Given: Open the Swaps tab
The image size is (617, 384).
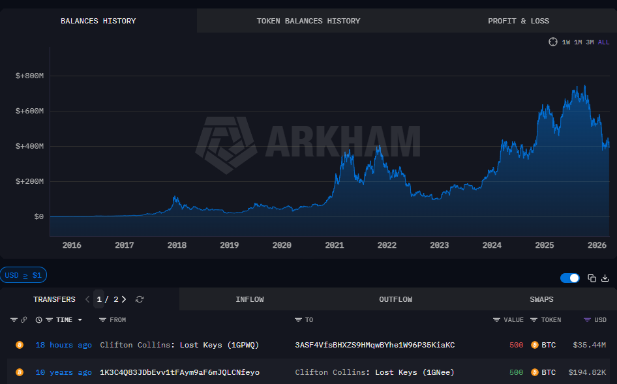Looking at the screenshot, I should (541, 299).
